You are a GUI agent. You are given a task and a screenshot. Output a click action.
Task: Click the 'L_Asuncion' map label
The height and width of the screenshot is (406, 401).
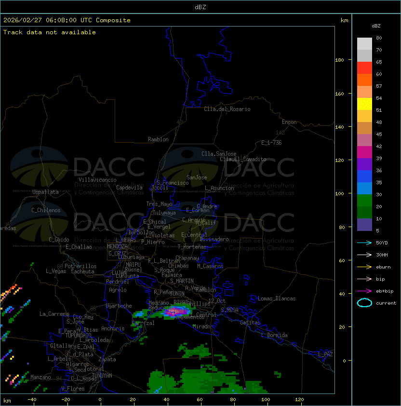(219, 188)
